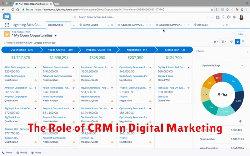
Task: Open actions menu on Big Sky & Sons $66,000 card
Action: [x=188, y=67]
